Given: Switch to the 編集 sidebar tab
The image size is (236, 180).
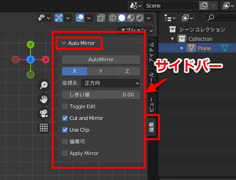Looking at the screenshot, I should (x=151, y=127).
